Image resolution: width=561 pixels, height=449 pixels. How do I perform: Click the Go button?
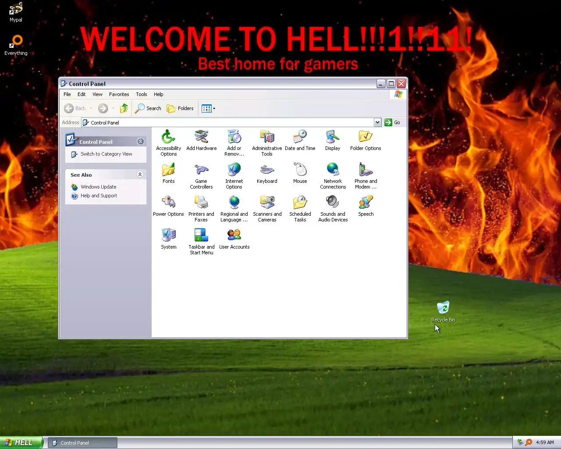click(x=392, y=122)
